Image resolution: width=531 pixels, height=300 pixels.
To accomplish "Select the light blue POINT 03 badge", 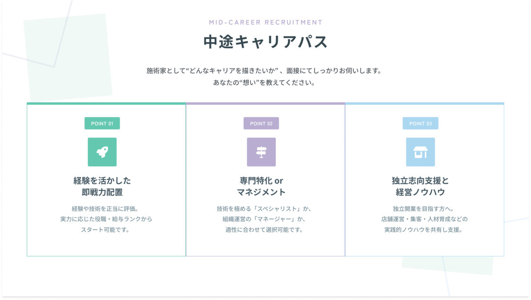I will click(x=420, y=124).
